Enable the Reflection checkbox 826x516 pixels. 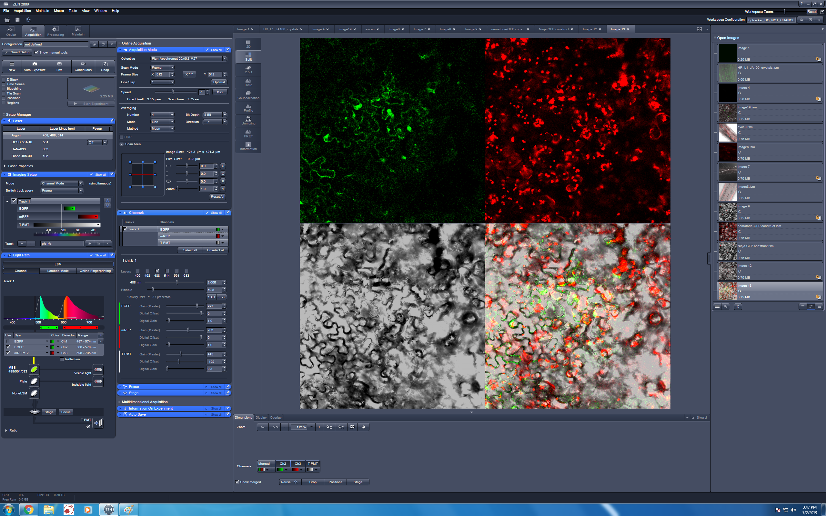[62, 359]
